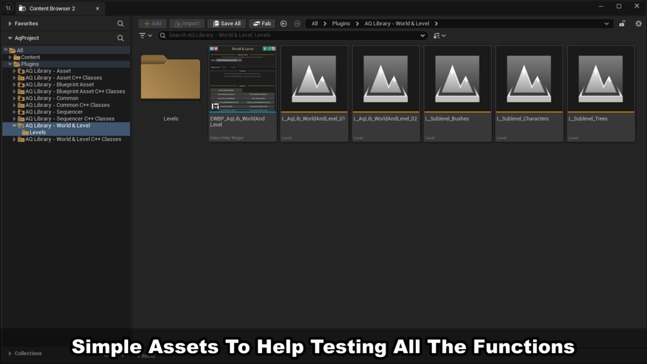The height and width of the screenshot is (364, 647).
Task: Collapse AQ Library - World & Level arrow
Action: click(14, 126)
